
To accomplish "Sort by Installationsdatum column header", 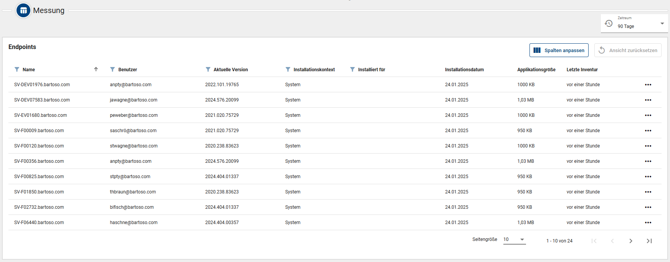I will (x=464, y=70).
